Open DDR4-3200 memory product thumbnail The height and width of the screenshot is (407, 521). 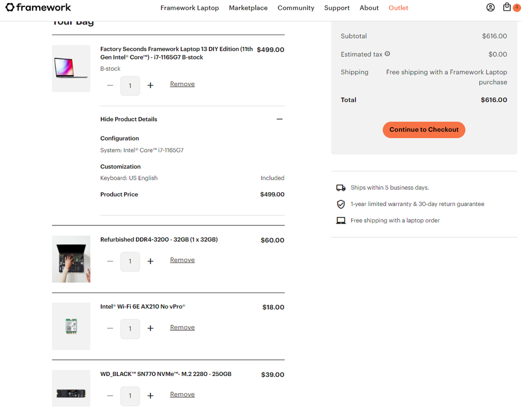[x=71, y=259]
